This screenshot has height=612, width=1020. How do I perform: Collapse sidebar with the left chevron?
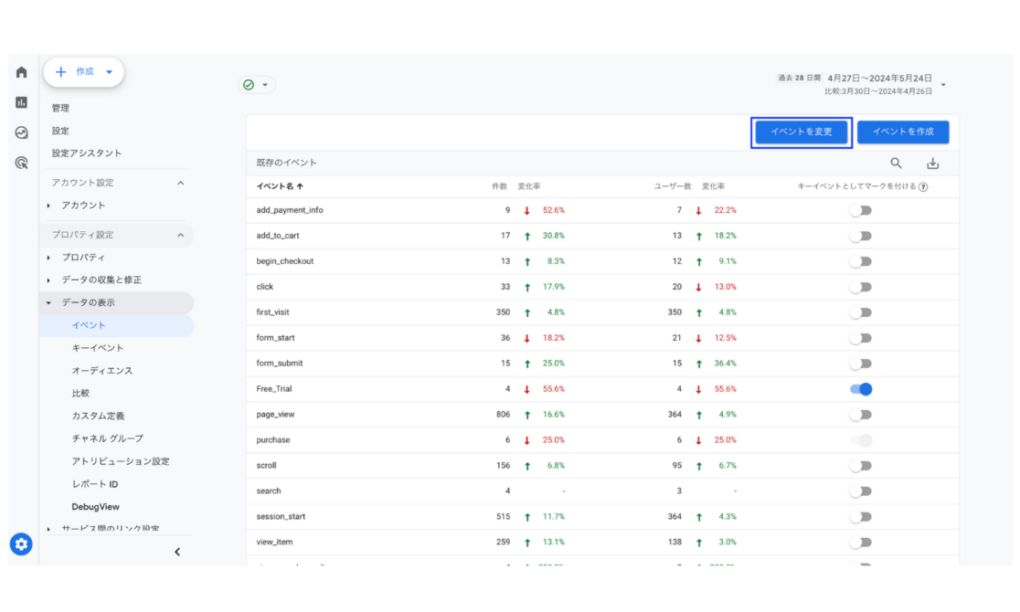click(x=177, y=552)
